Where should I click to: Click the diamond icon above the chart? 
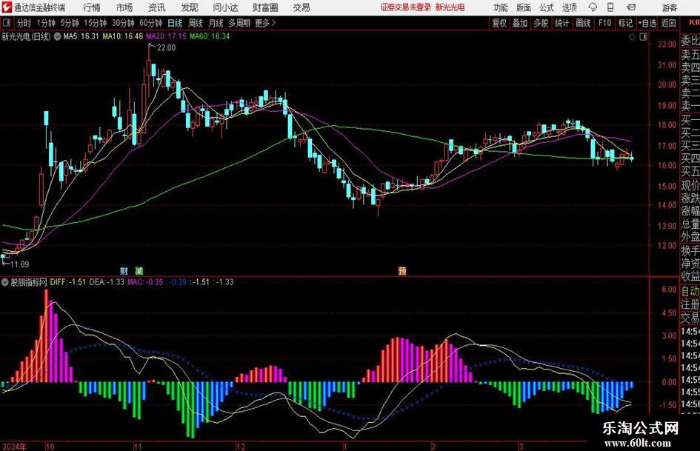click(632, 37)
